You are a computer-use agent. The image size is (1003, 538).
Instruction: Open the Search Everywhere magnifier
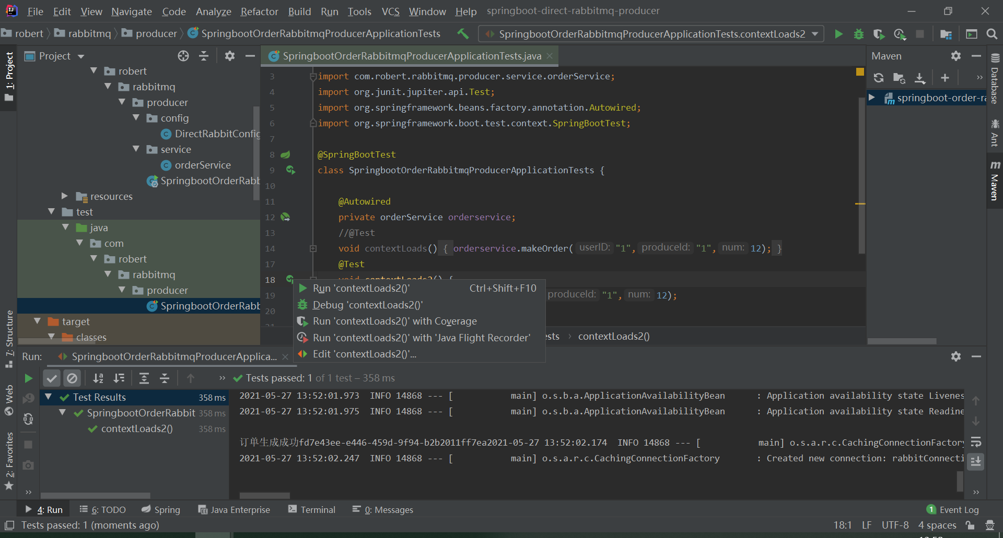pos(992,34)
